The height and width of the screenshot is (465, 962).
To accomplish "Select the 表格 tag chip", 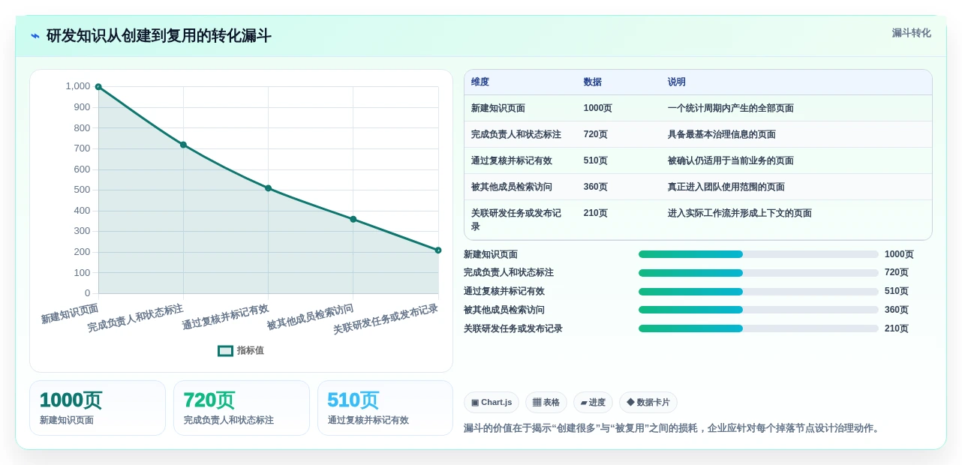I will 546,403.
